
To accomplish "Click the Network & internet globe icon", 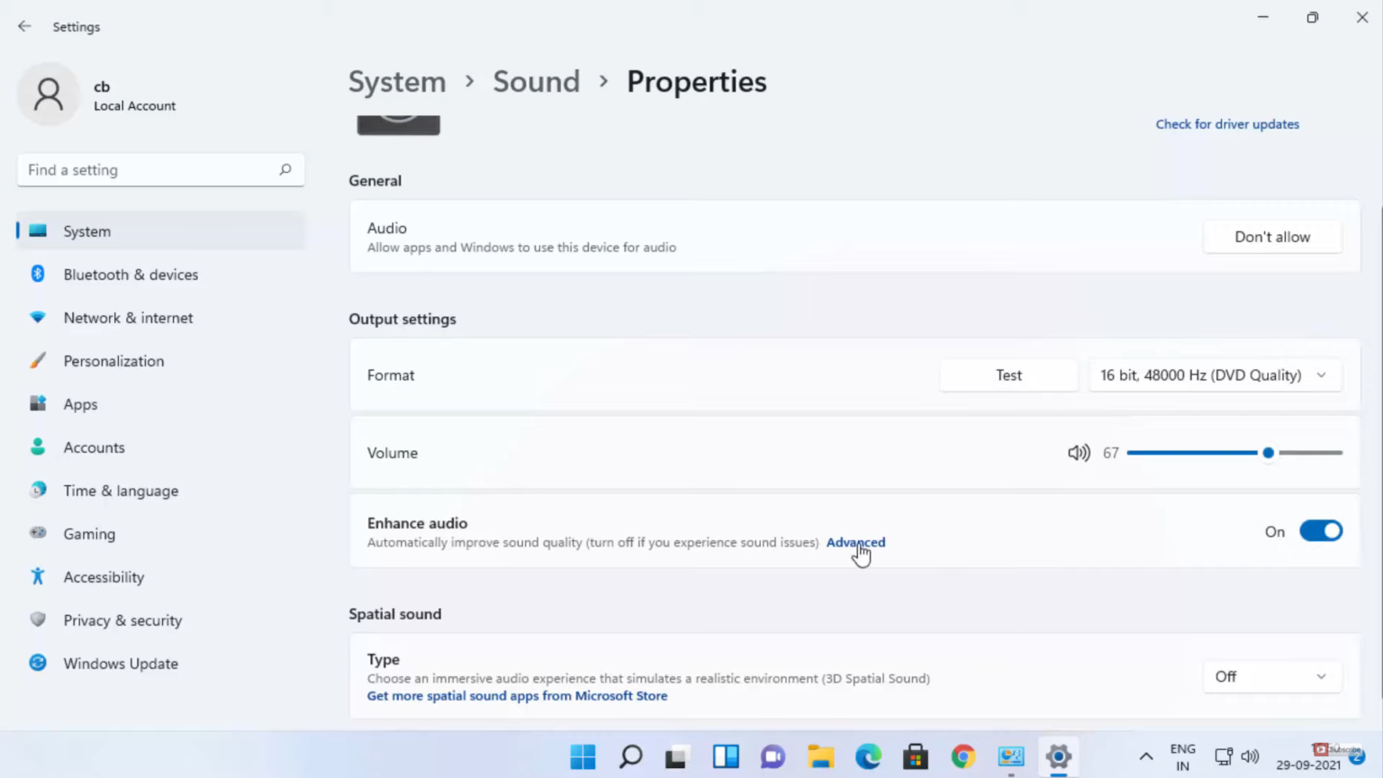I will (x=37, y=317).
